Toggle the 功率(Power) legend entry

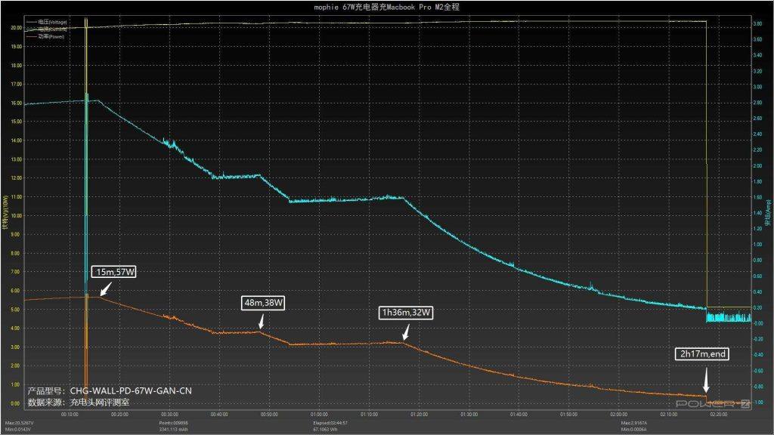pos(45,36)
